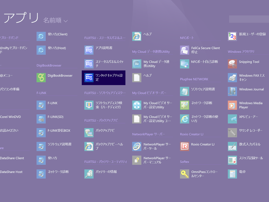
Task: Click the search box at top right
Action: tap(249, 19)
